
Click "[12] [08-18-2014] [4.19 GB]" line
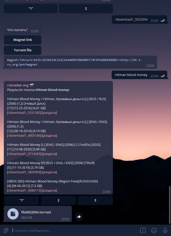(26, 131)
